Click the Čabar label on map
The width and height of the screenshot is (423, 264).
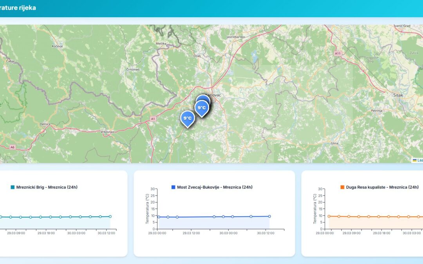click(x=11, y=61)
